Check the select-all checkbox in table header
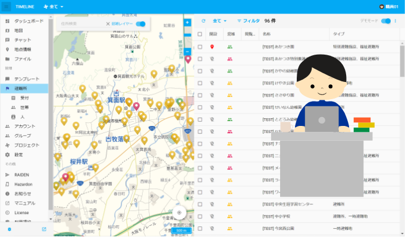 [x=200, y=34]
